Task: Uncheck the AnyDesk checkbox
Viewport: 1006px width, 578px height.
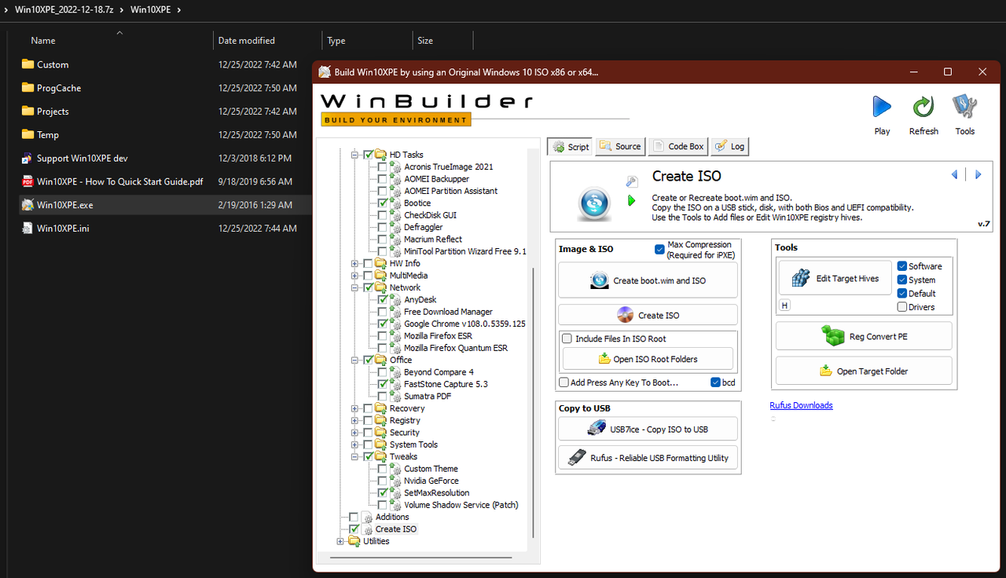Action: point(382,299)
